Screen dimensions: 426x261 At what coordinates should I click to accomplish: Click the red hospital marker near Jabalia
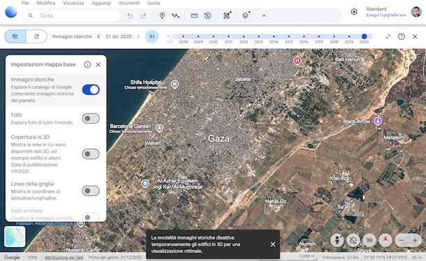point(297,61)
